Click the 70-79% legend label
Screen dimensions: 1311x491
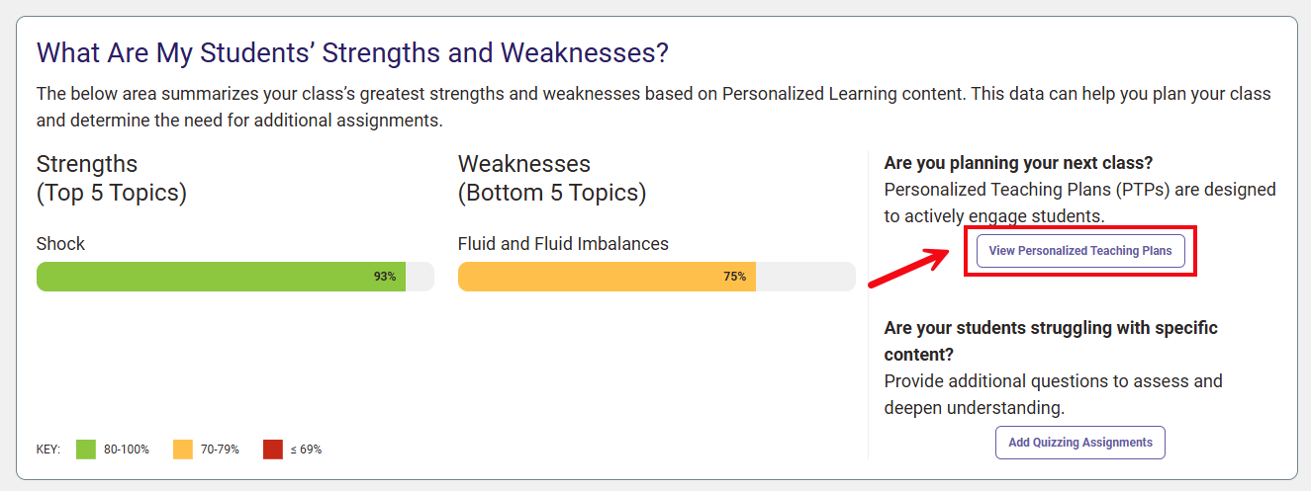pos(220,450)
